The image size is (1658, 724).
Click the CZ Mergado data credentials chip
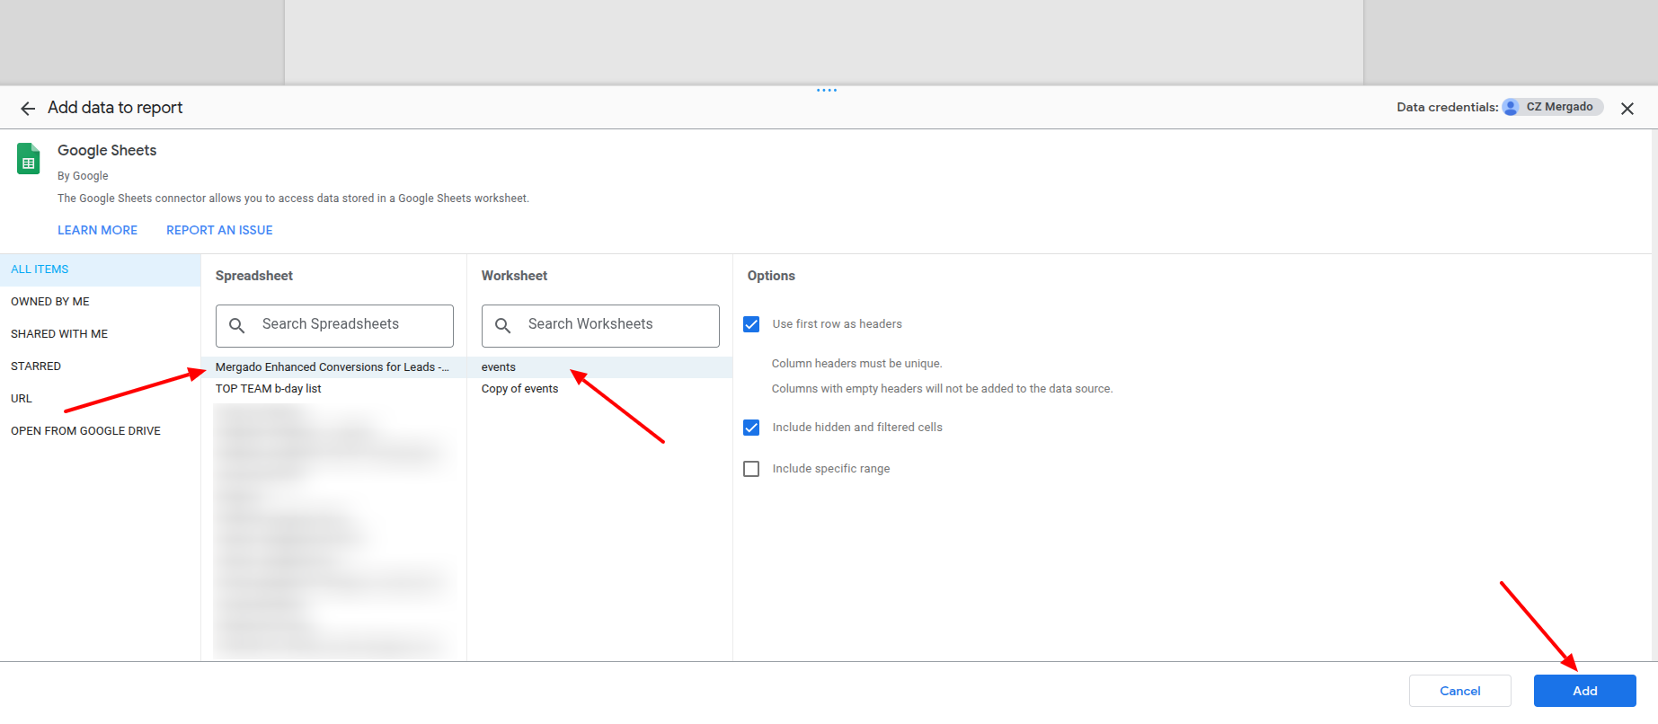(1553, 107)
